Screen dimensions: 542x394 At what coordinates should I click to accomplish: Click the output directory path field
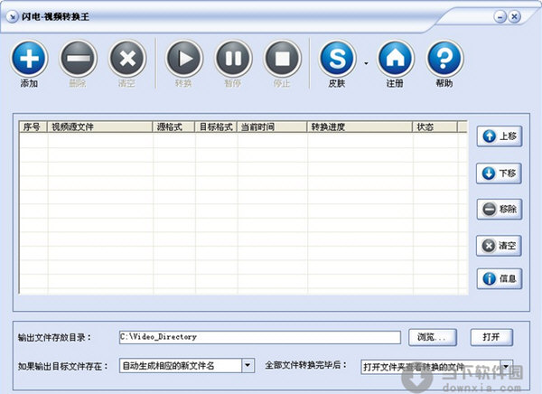258,337
